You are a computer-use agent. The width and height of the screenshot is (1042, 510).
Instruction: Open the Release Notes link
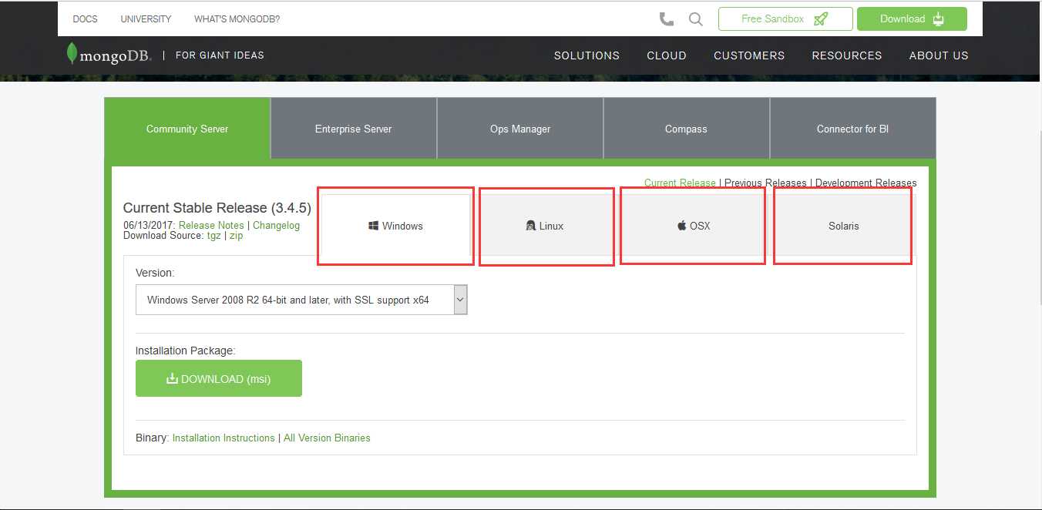tap(211, 226)
